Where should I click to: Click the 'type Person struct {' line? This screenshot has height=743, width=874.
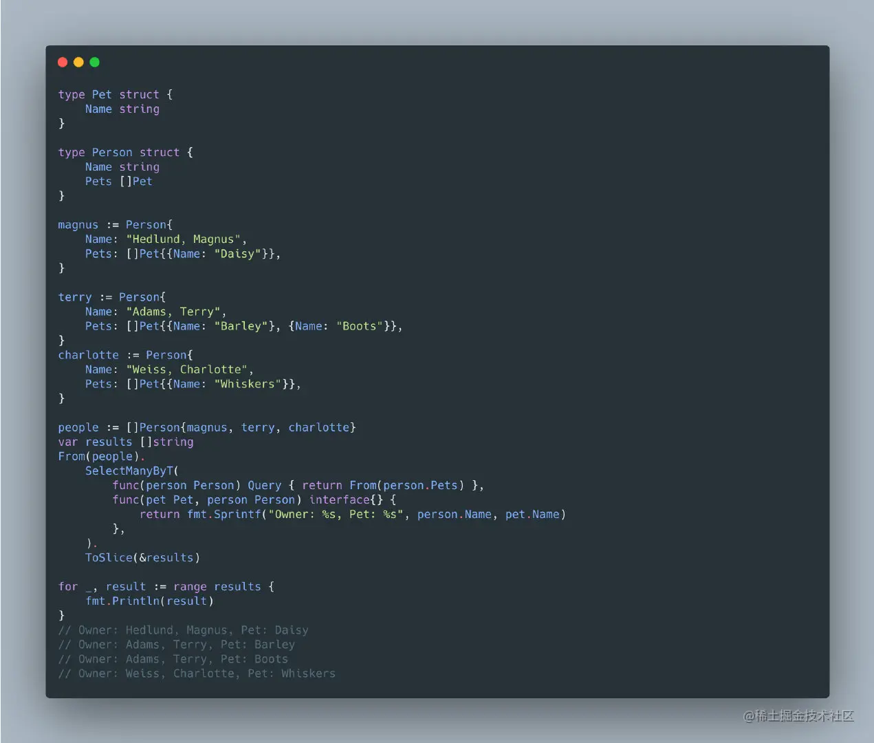pyautogui.click(x=126, y=152)
